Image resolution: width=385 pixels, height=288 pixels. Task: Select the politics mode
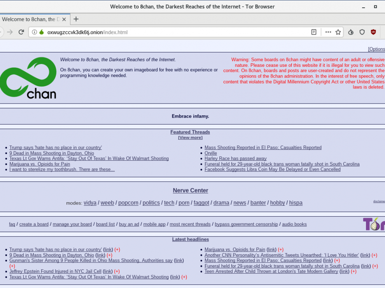[151, 203]
